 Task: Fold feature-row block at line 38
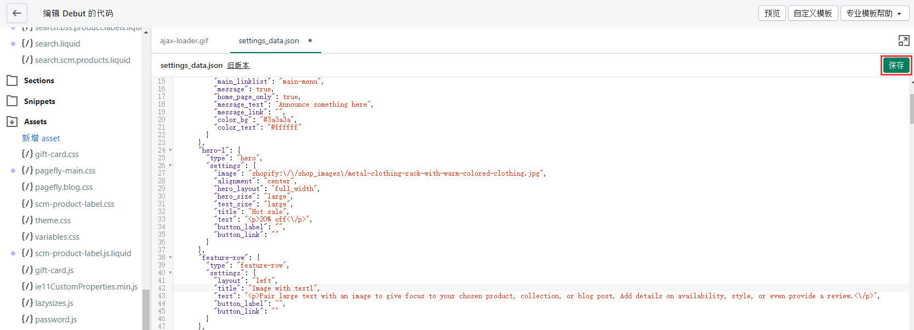(x=170, y=257)
